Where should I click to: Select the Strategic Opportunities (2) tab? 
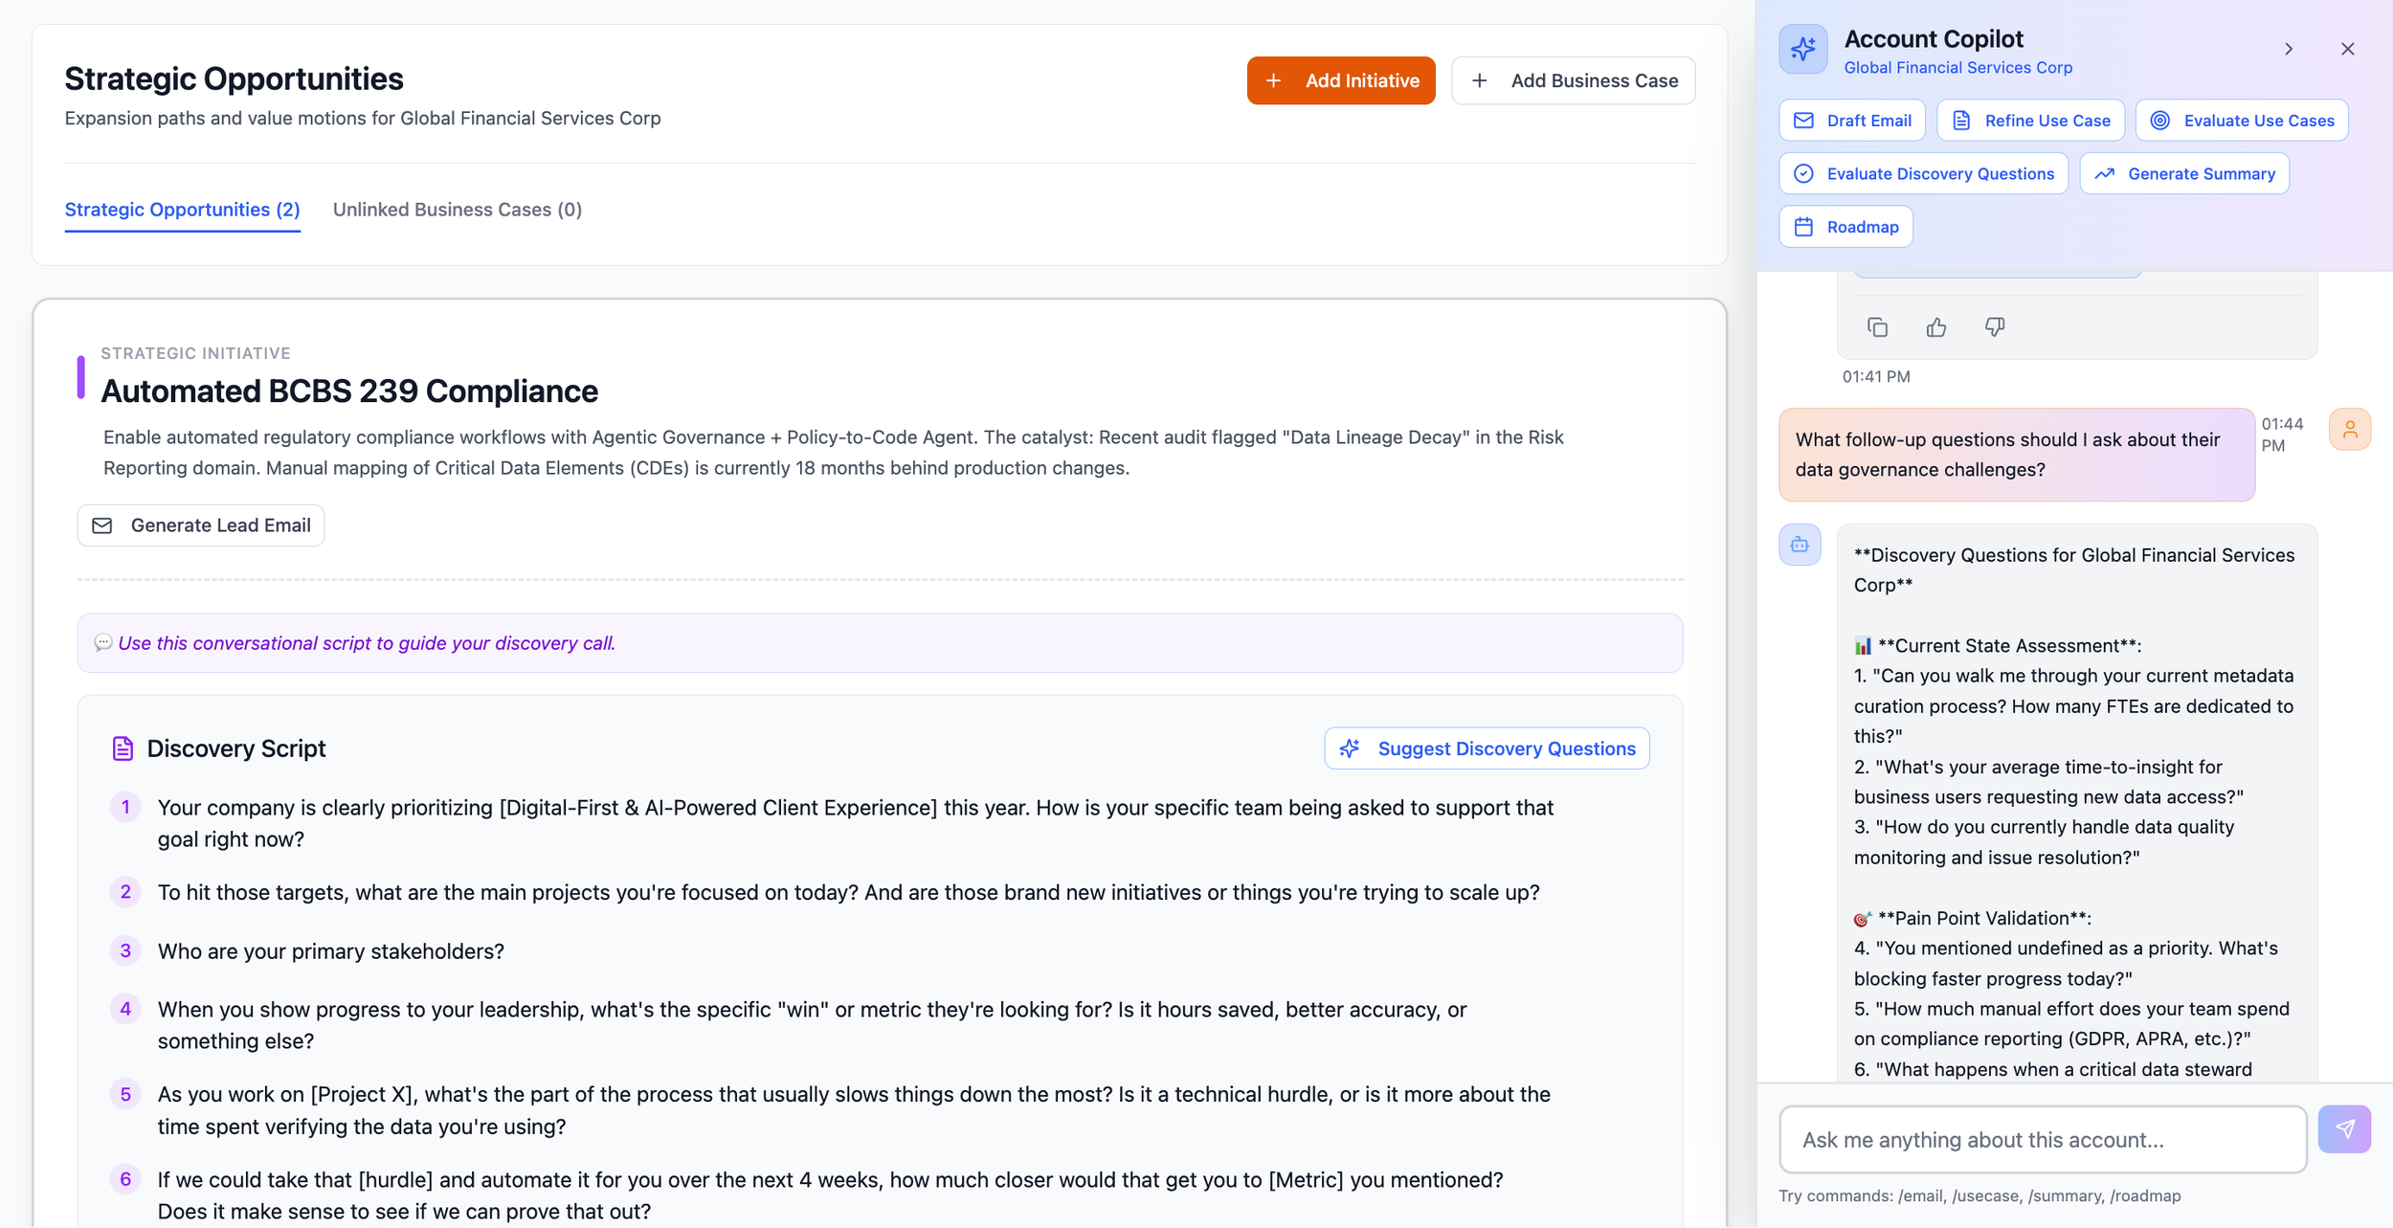182,210
